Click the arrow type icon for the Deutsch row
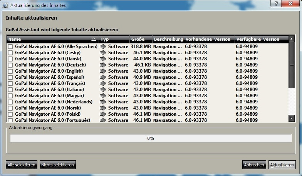 [103, 65]
